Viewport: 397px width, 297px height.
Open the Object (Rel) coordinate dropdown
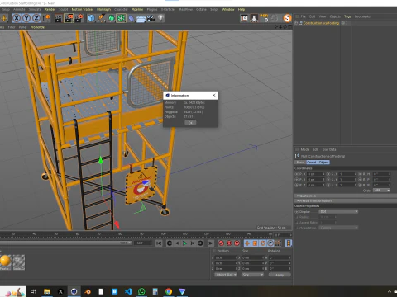pyautogui.click(x=226, y=275)
